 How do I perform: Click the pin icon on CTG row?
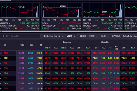coord(1,68)
